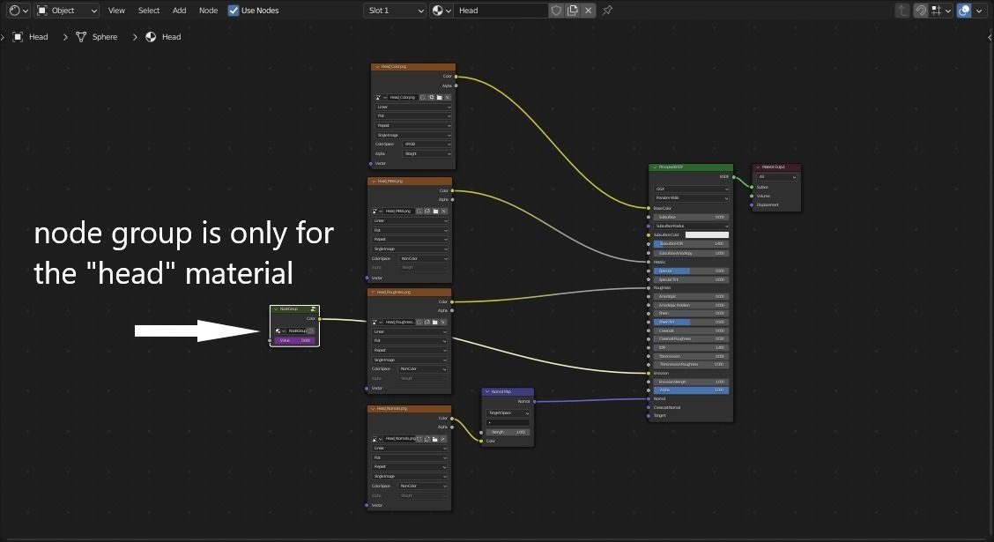Image resolution: width=994 pixels, height=542 pixels.
Task: Collapse the Principled BSDF node chevron
Action: pos(655,167)
